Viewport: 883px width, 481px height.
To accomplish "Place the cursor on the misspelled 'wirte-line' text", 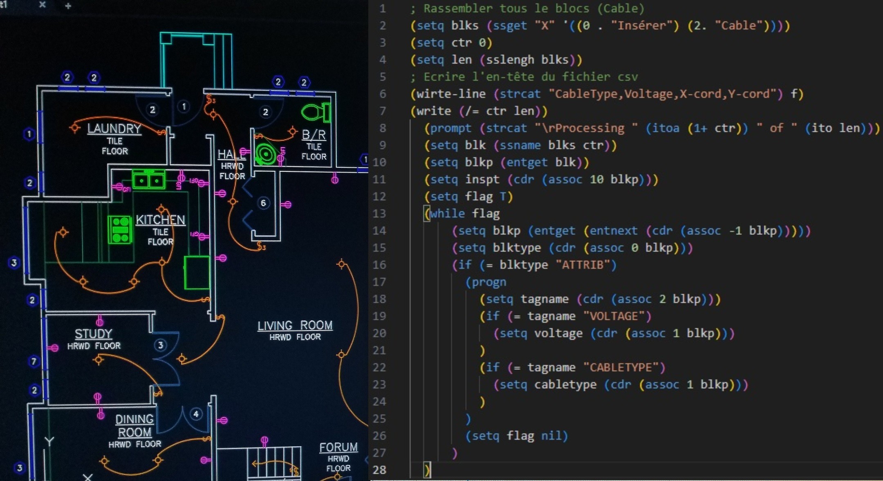I will (450, 93).
